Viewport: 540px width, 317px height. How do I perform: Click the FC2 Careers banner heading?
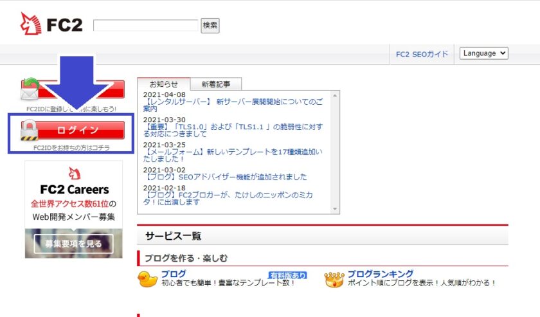point(75,190)
